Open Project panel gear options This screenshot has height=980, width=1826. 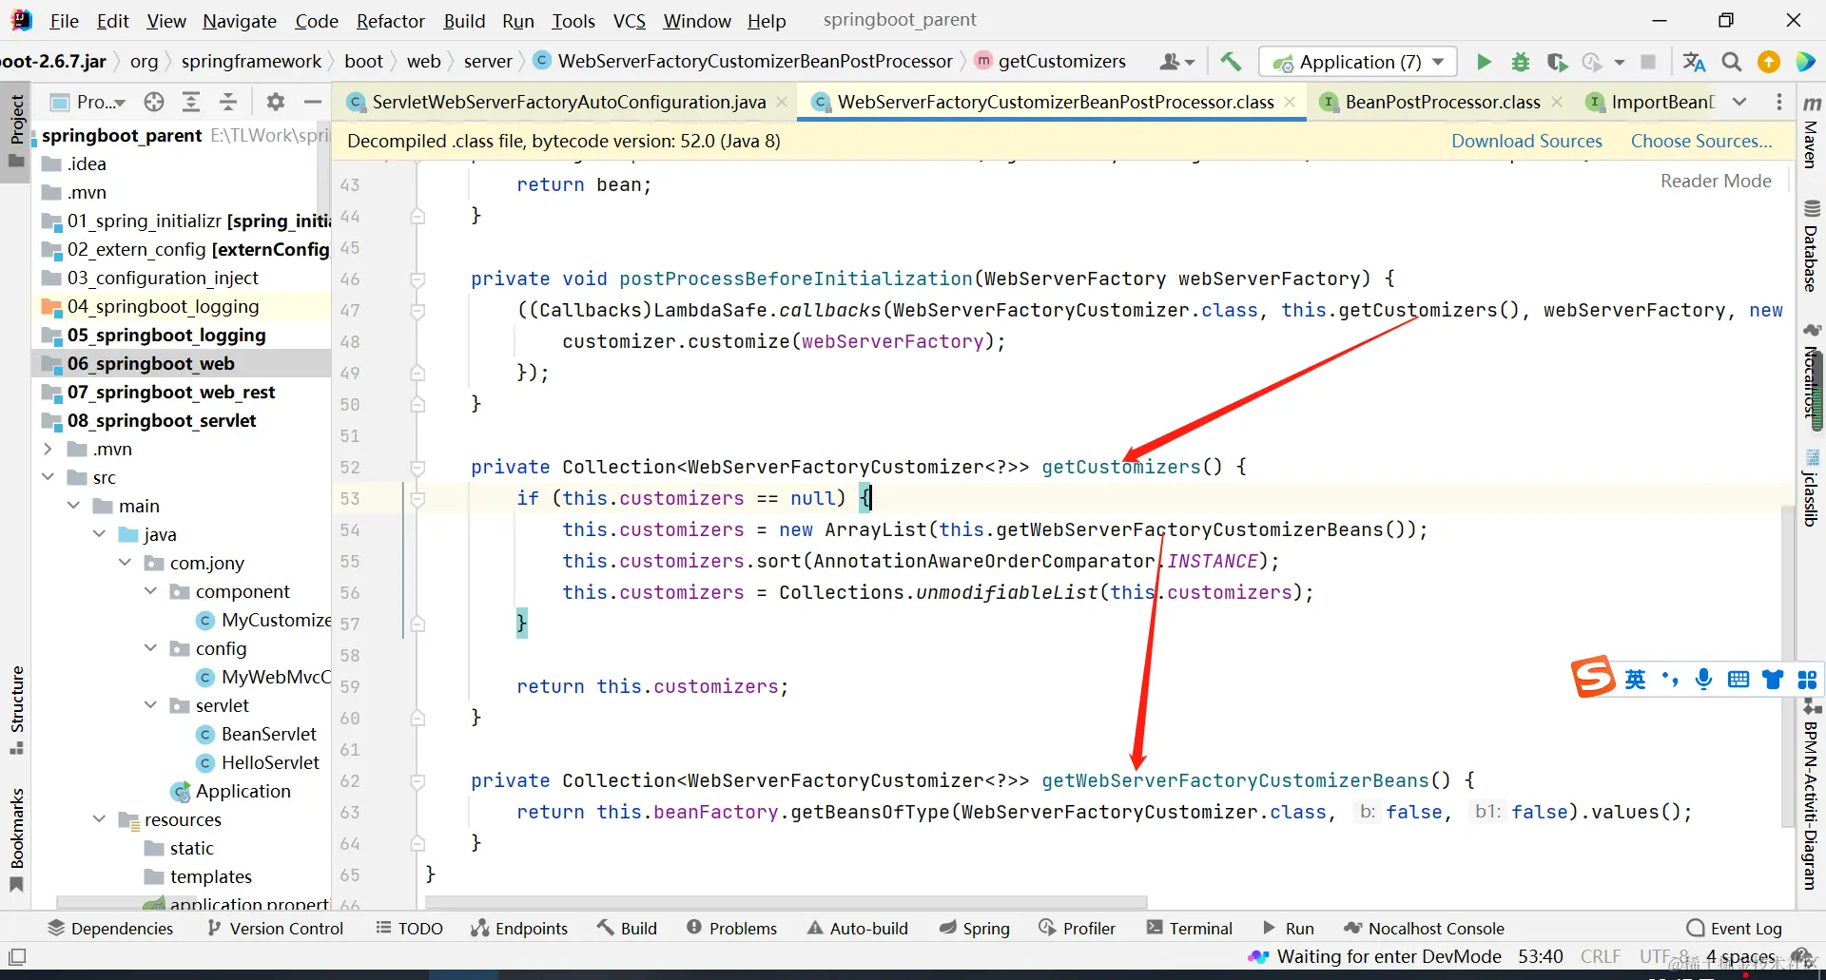coord(276,102)
